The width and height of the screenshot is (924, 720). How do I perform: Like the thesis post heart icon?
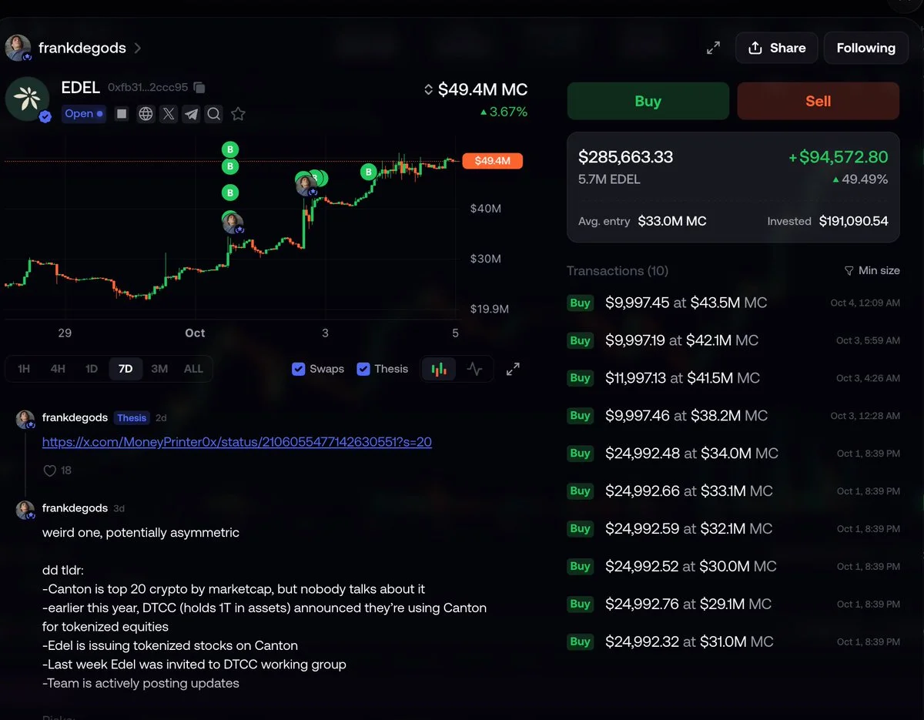coord(49,471)
